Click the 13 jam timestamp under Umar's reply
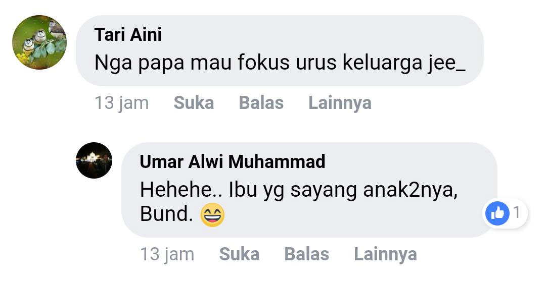Image resolution: width=546 pixels, height=282 pixels. point(167,255)
